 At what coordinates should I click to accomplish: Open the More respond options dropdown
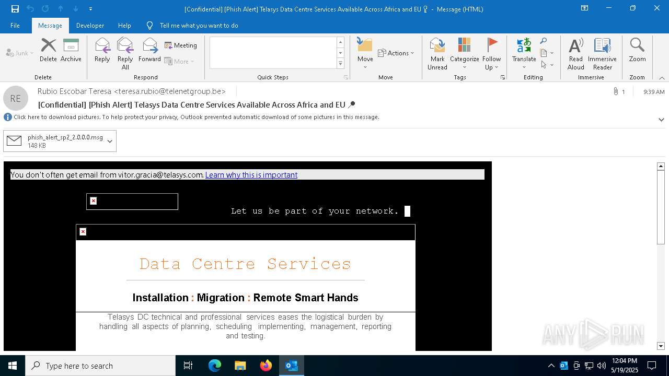click(x=179, y=61)
